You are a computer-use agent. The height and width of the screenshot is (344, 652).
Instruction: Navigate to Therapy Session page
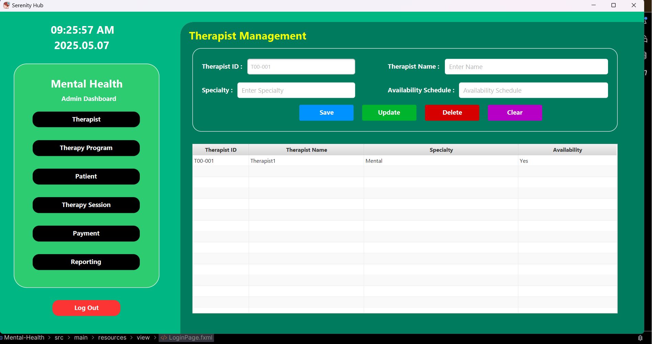pyautogui.click(x=86, y=205)
